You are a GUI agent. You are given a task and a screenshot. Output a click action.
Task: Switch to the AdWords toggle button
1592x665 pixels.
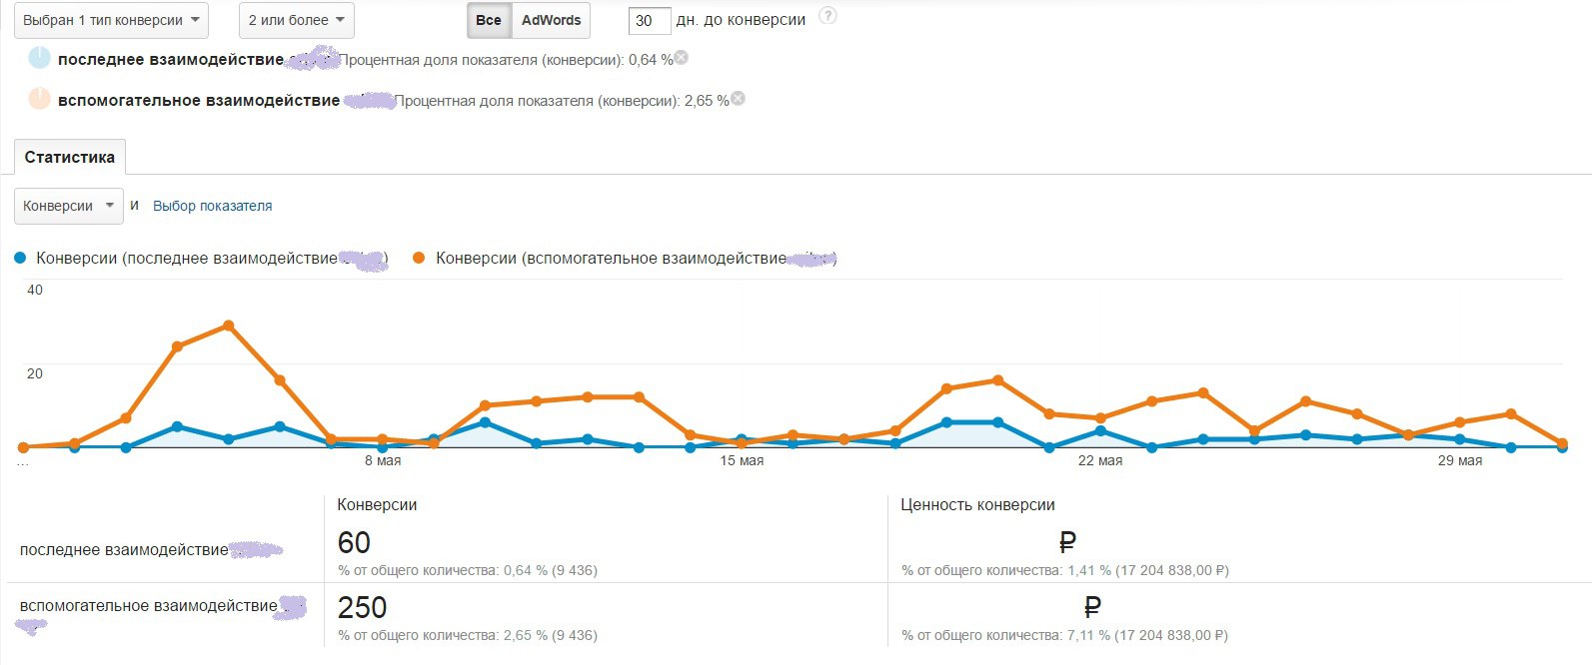[551, 20]
